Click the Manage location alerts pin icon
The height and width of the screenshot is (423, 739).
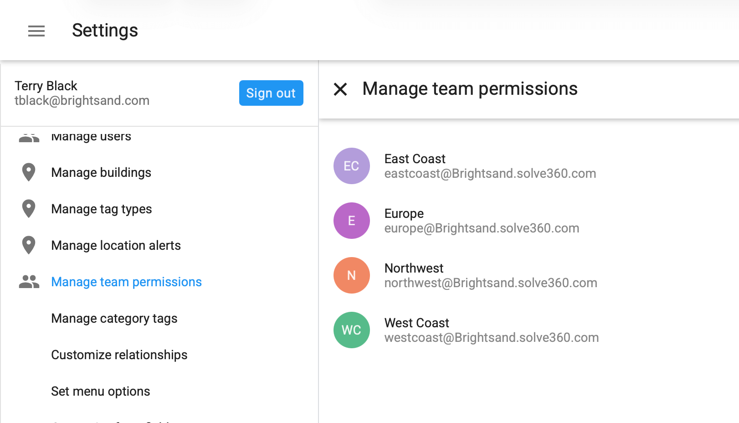pyautogui.click(x=29, y=245)
